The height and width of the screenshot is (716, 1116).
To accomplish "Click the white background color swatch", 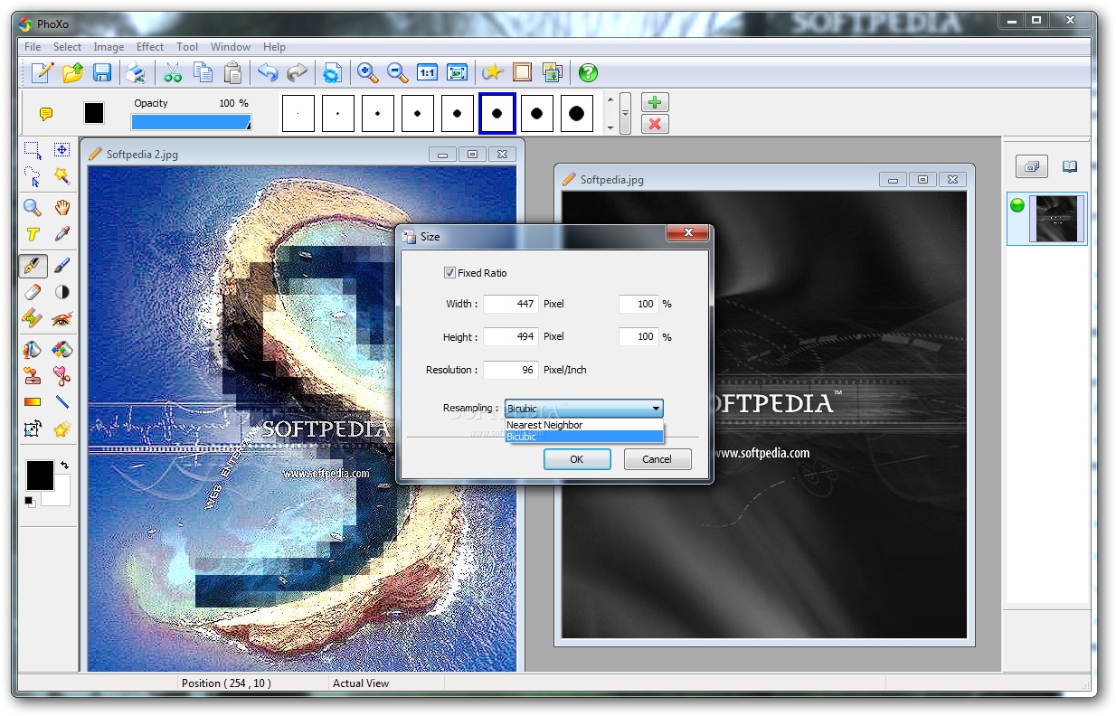I will [61, 495].
